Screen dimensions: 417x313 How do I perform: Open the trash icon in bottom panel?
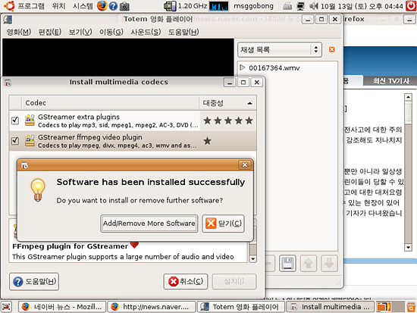pos(411,307)
